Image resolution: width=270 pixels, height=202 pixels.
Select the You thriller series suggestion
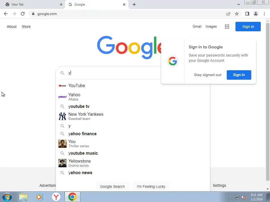[133, 144]
